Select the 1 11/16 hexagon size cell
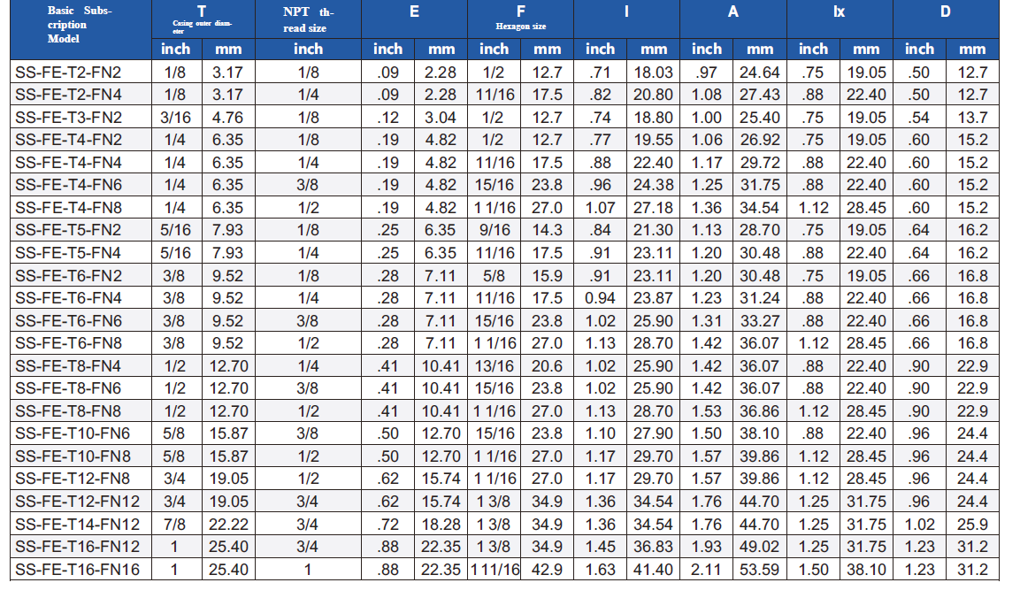The height and width of the screenshot is (598, 1020). coord(495,570)
